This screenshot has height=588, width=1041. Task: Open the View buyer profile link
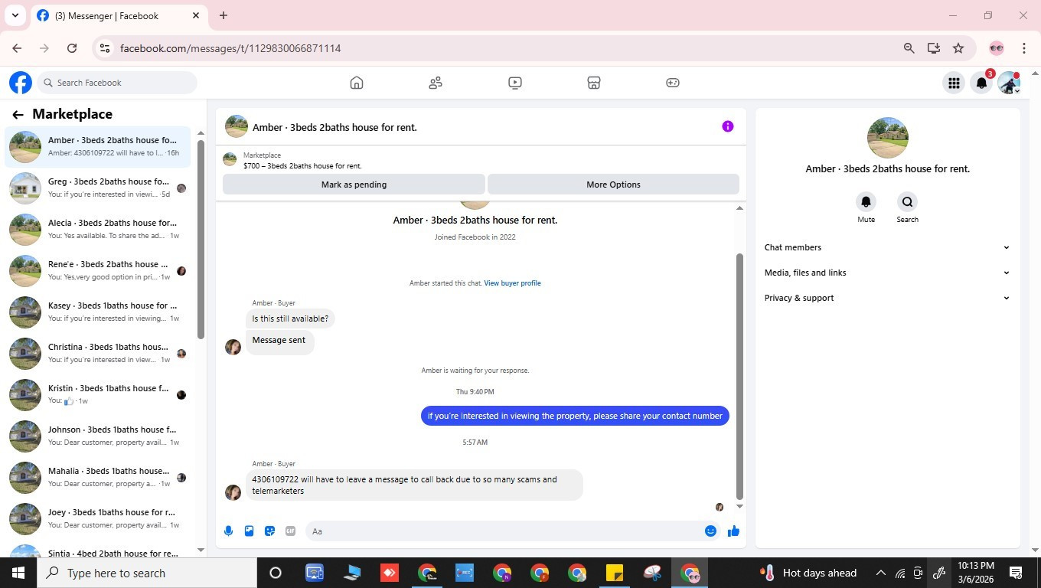click(512, 283)
